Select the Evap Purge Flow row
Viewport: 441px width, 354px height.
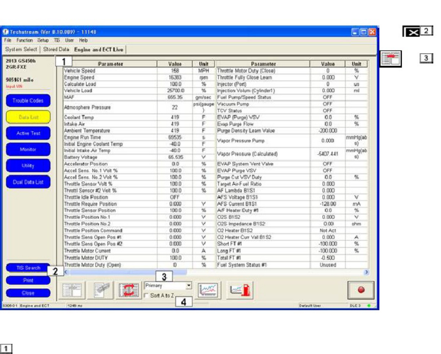pyautogui.click(x=292, y=124)
